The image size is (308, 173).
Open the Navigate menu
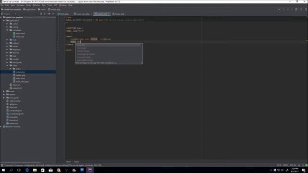click(x=20, y=5)
